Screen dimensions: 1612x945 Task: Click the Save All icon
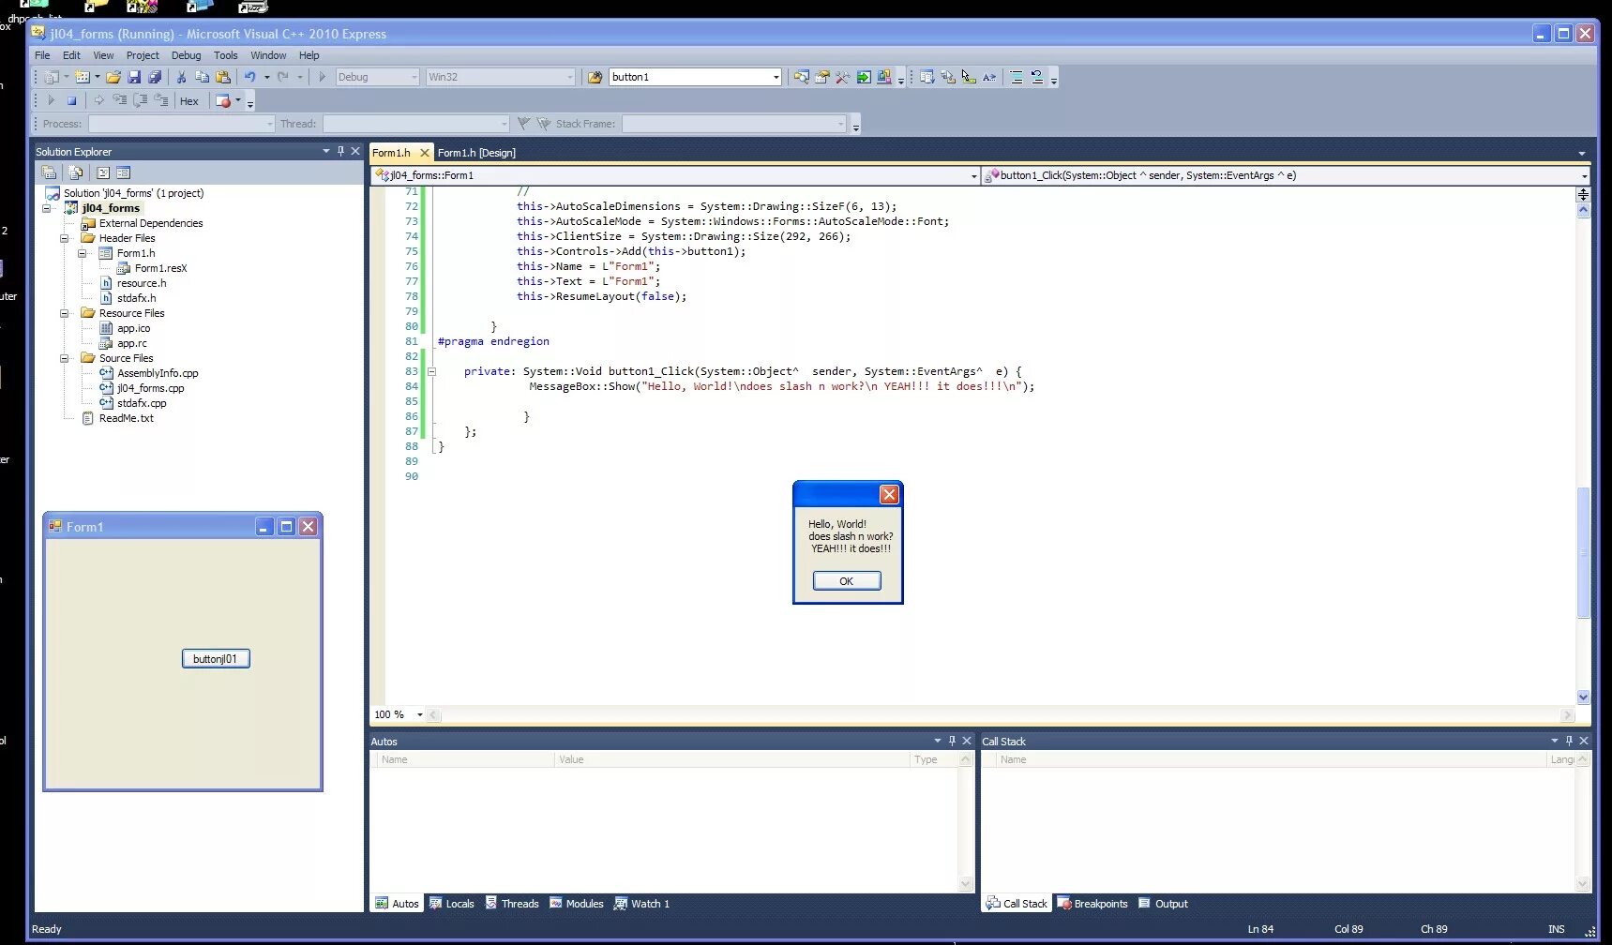tap(155, 77)
